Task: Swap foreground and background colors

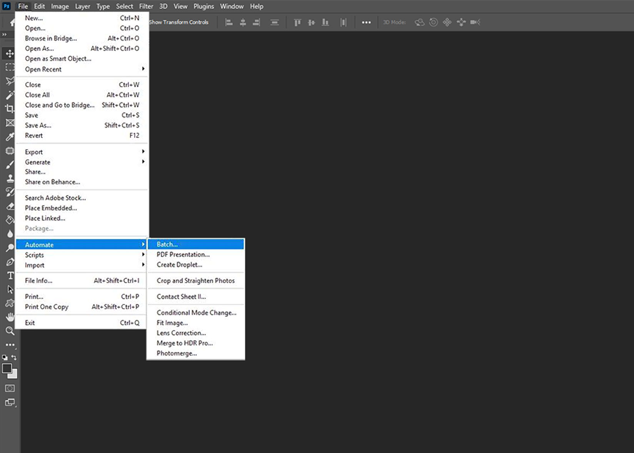Action: coord(14,358)
